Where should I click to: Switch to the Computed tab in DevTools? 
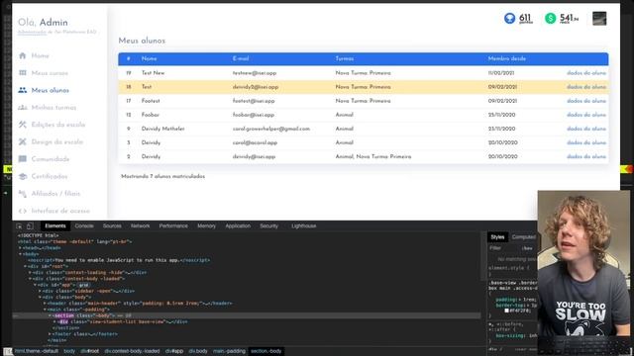(523, 237)
